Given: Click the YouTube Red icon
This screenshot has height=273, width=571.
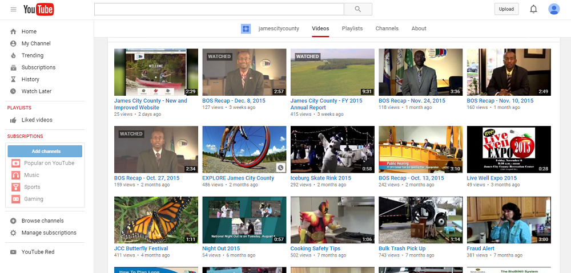Looking at the screenshot, I should 14,252.
